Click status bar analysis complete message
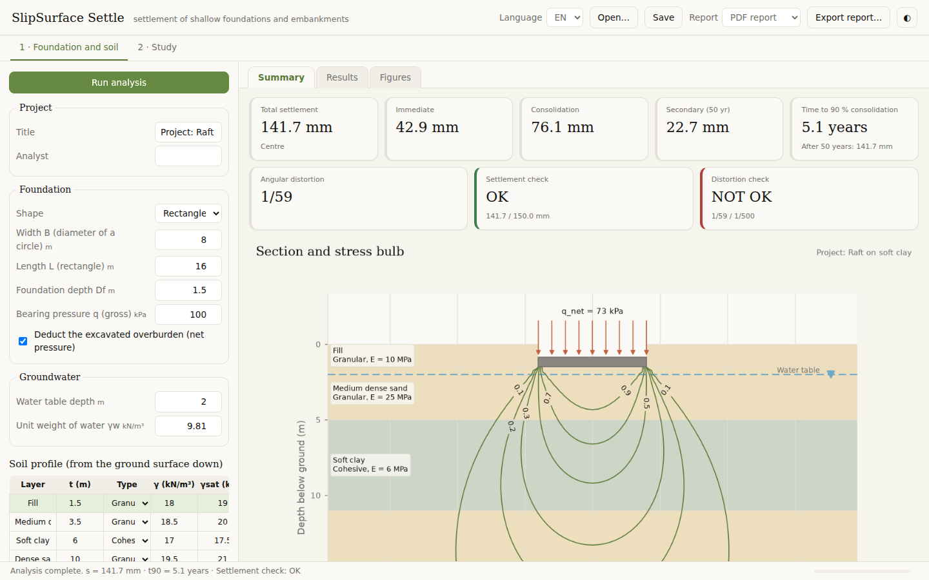 tap(155, 571)
